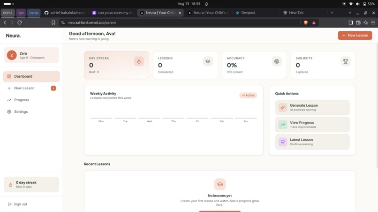Toggle the browser sidebar panel icon

click(351, 22)
